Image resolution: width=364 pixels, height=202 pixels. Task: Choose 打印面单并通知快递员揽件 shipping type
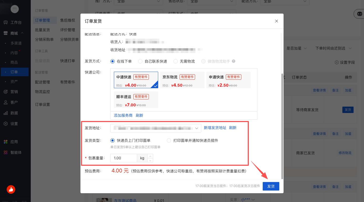169,140
